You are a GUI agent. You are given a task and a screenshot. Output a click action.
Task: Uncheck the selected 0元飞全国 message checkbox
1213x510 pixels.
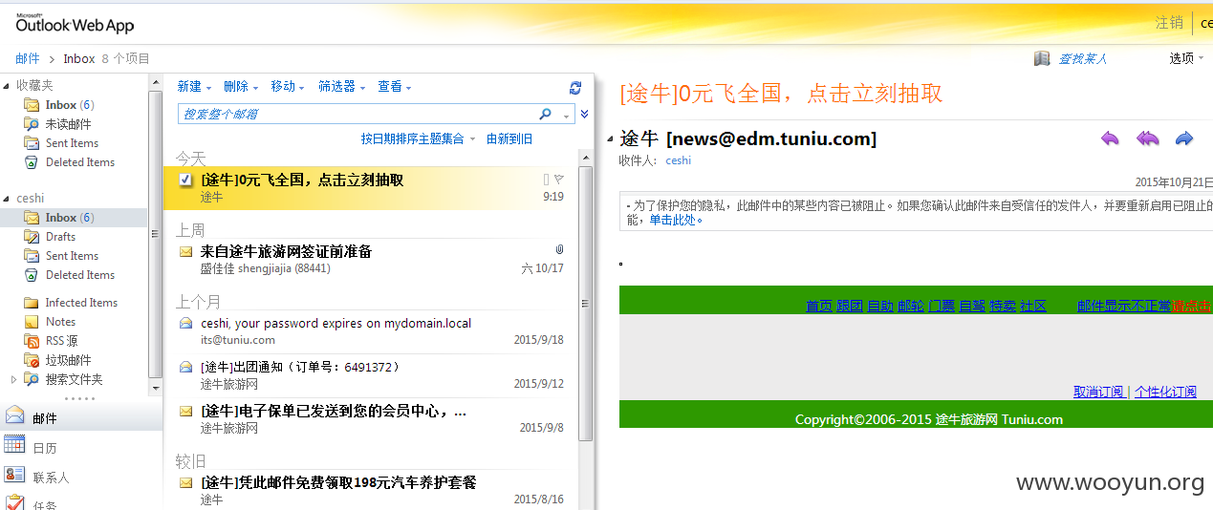pos(185,180)
